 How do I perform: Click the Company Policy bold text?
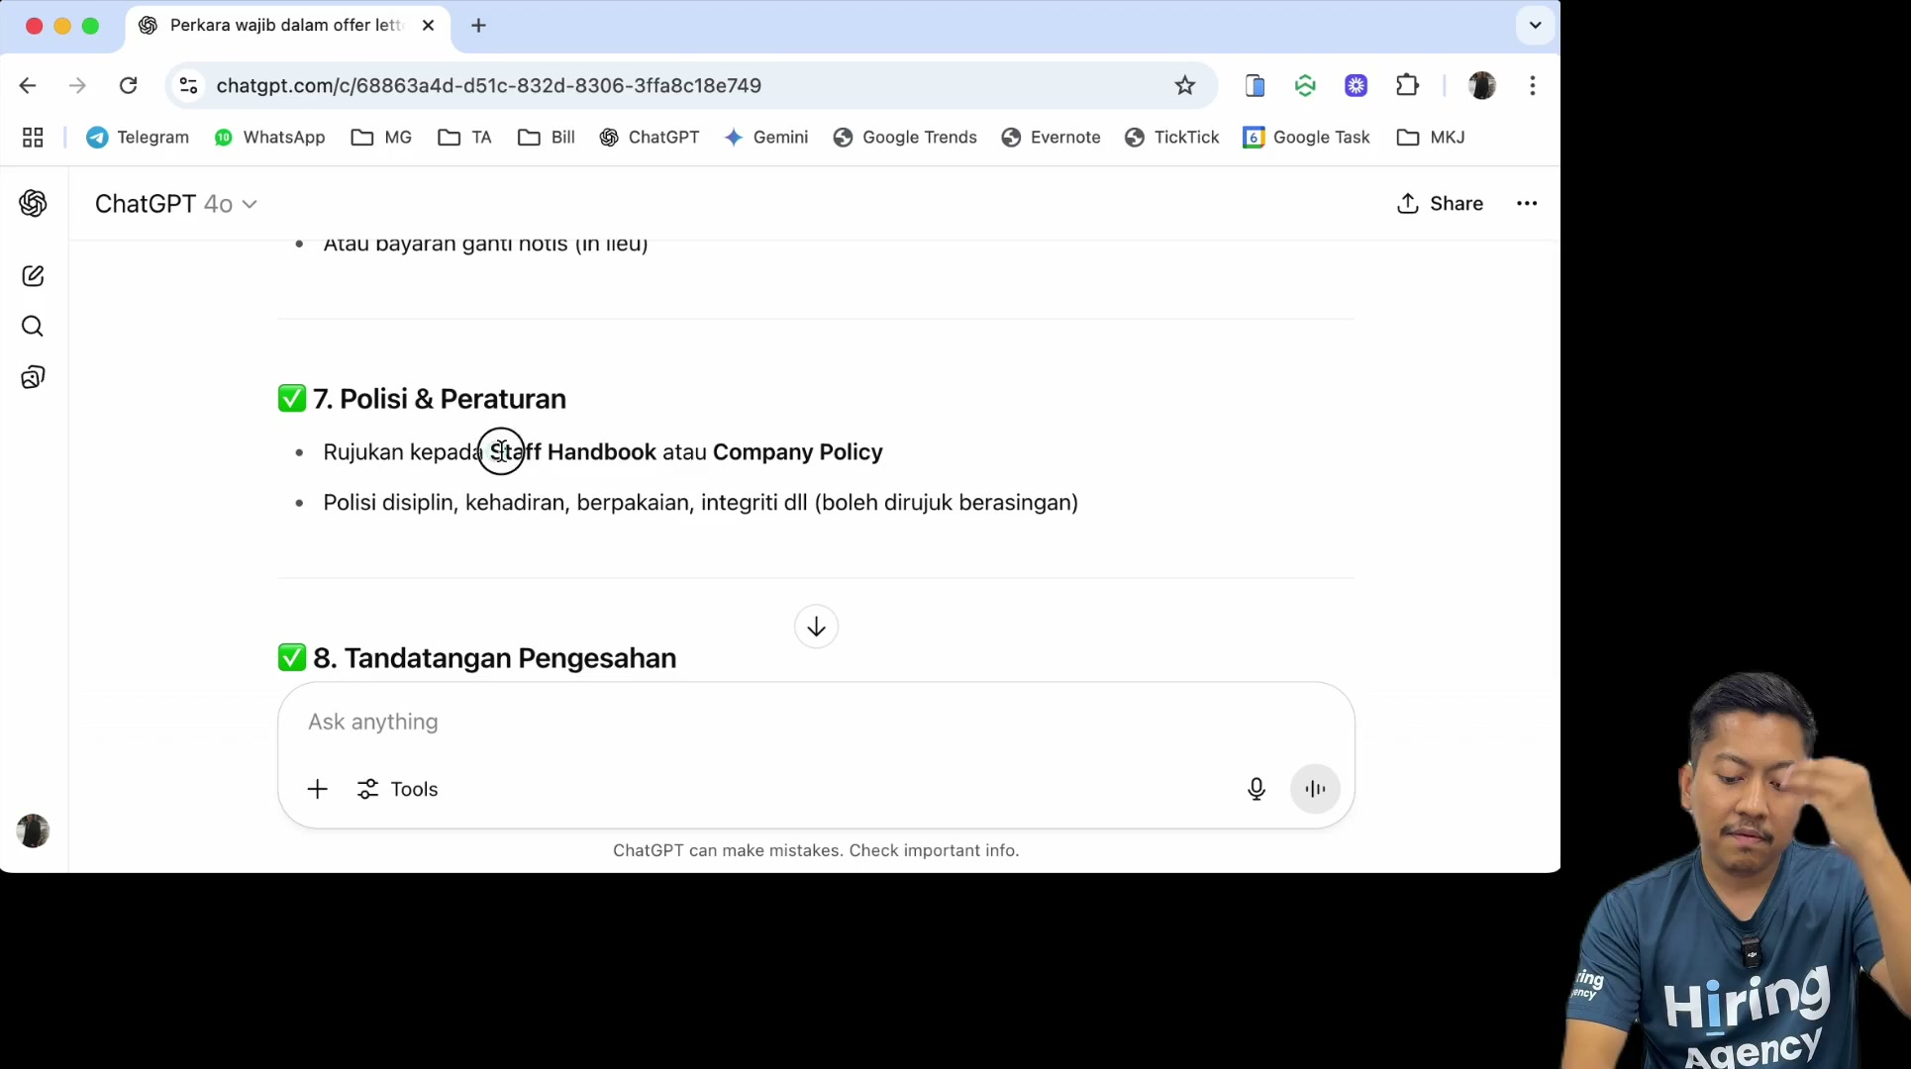click(797, 452)
